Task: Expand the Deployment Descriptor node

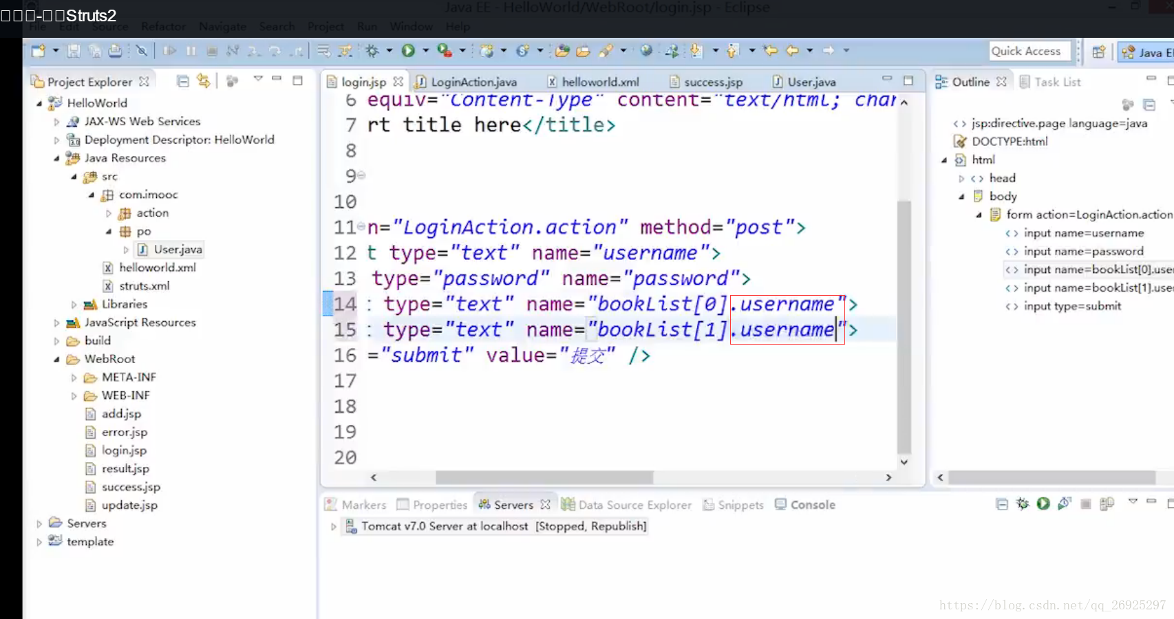Action: pyautogui.click(x=56, y=140)
